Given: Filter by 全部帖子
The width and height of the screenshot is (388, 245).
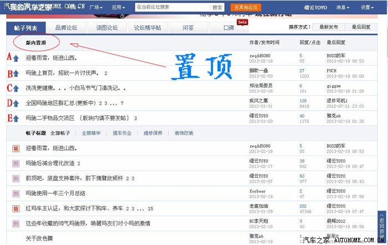Looking at the screenshot, I should (x=60, y=133).
